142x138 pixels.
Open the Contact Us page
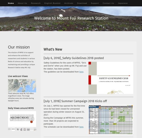click(108, 3)
